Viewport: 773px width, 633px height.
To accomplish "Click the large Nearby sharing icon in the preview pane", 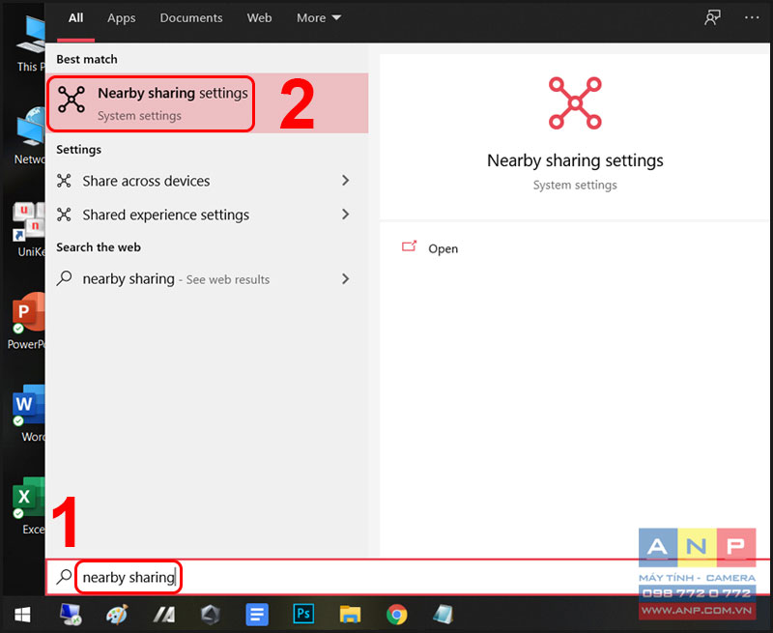I will 575,103.
